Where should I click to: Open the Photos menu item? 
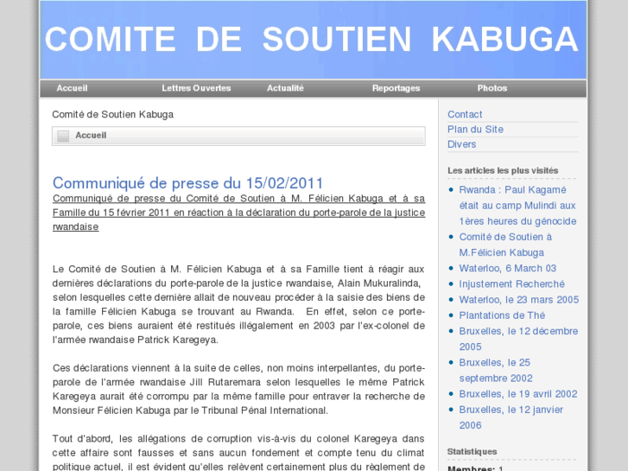click(492, 88)
